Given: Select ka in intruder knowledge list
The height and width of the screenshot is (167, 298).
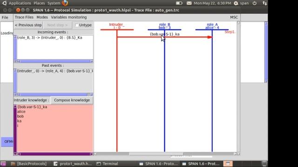Looking at the screenshot, I should [x=20, y=121].
